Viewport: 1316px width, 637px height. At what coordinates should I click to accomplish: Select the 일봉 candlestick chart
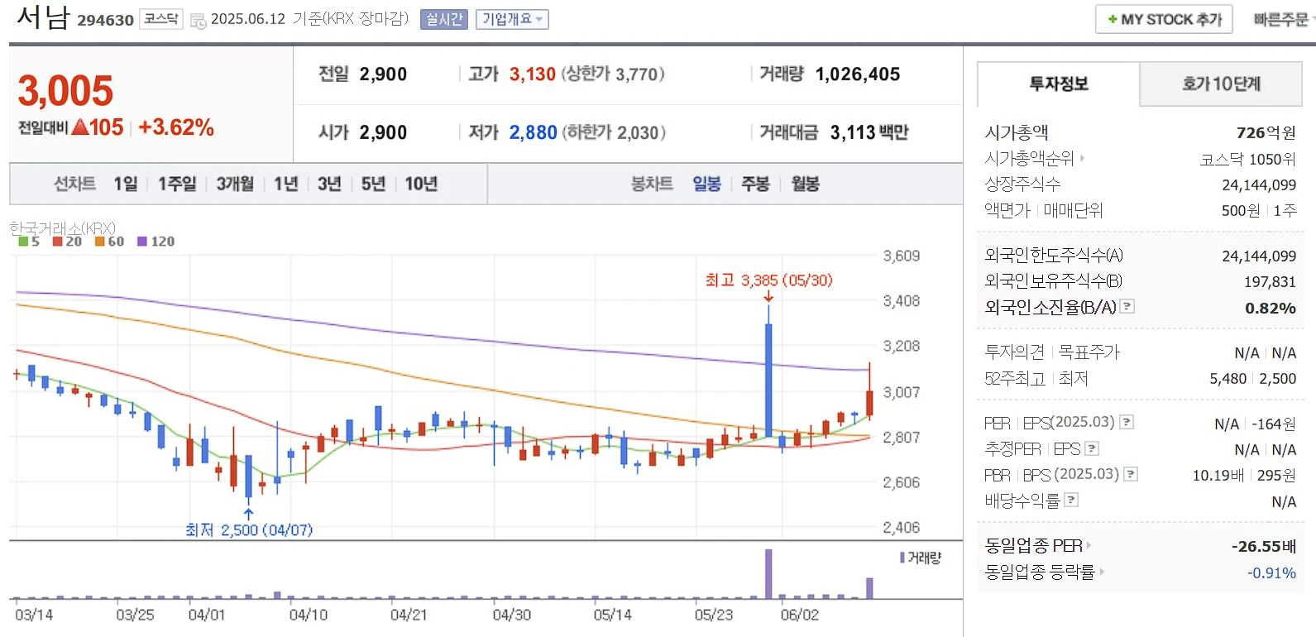tap(706, 184)
